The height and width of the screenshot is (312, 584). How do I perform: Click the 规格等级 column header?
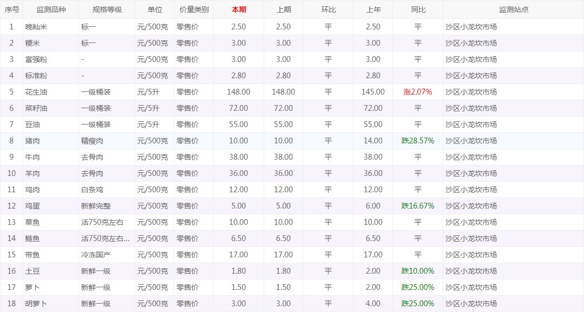(x=107, y=9)
